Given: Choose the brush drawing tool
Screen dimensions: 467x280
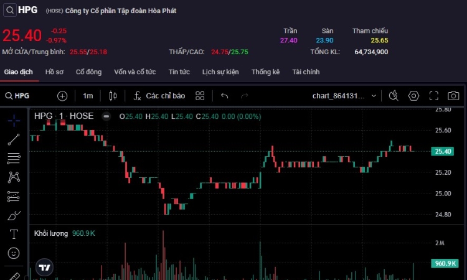Looking at the screenshot, I should [14, 215].
